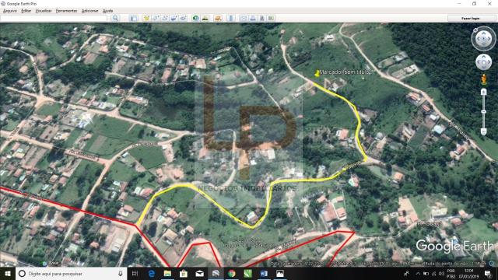This screenshot has height=280, width=498.
Task: Open Chrome from the taskbar
Action: (232, 273)
